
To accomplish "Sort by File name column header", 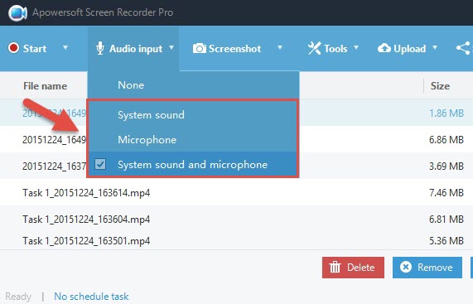I will coord(46,86).
